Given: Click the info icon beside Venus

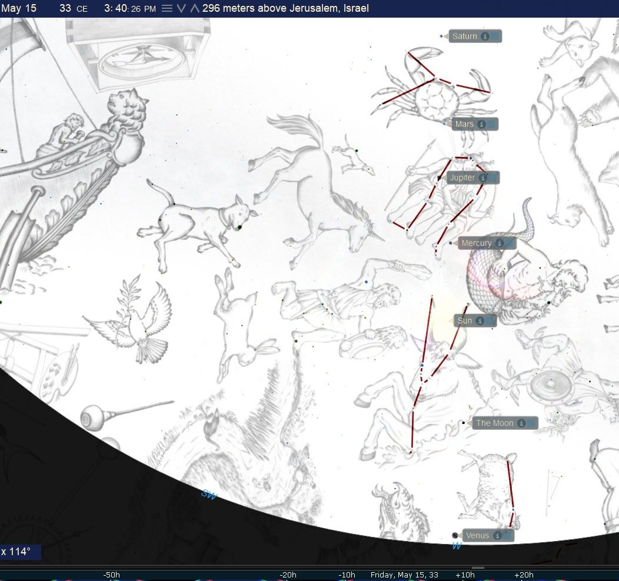Looking at the screenshot, I should tap(498, 536).
